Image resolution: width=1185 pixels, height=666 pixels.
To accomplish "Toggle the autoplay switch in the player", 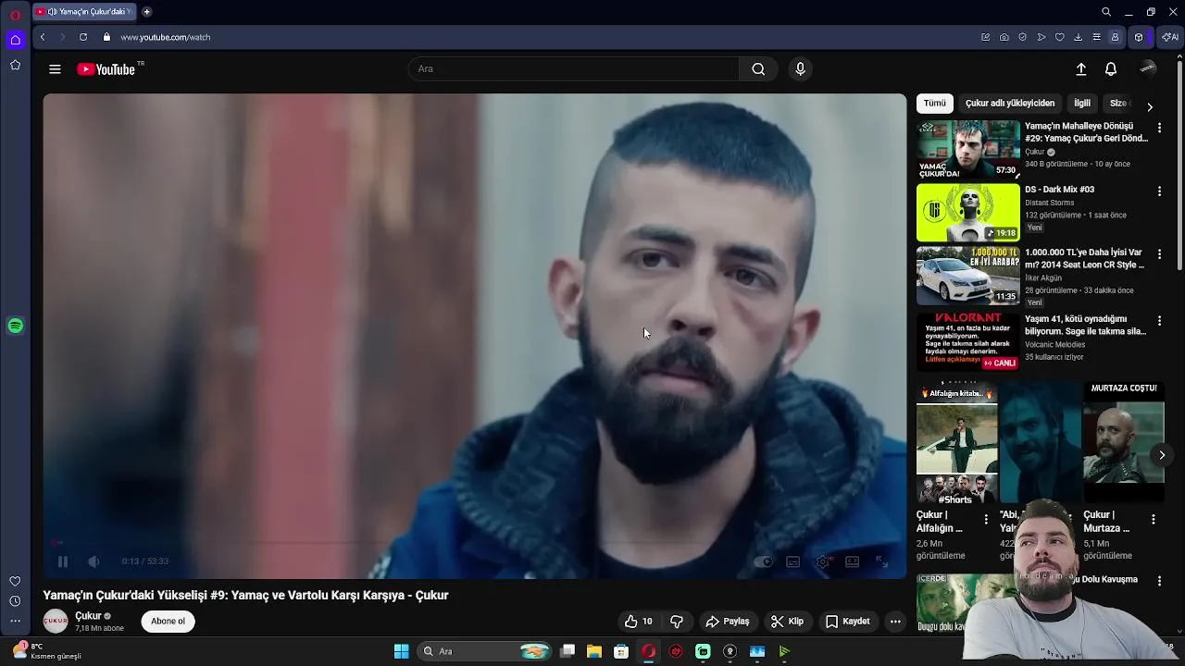I will pyautogui.click(x=763, y=561).
